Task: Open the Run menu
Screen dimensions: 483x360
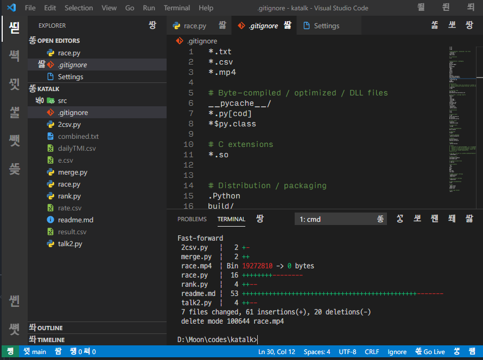Action: click(x=149, y=8)
